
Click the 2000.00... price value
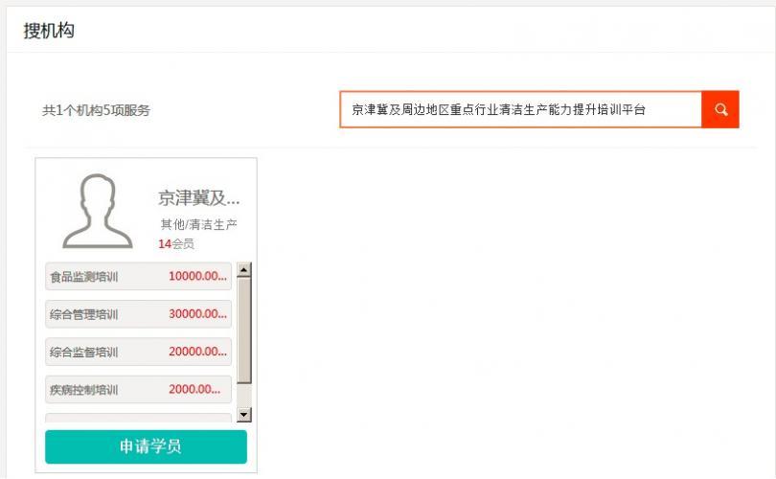(194, 390)
